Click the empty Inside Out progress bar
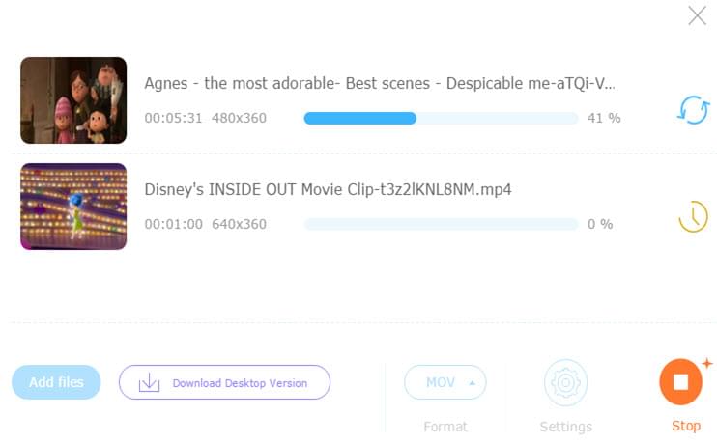717x444 pixels. [x=440, y=224]
